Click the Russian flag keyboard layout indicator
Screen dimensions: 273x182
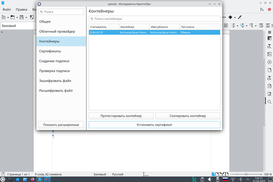[x=225, y=179]
